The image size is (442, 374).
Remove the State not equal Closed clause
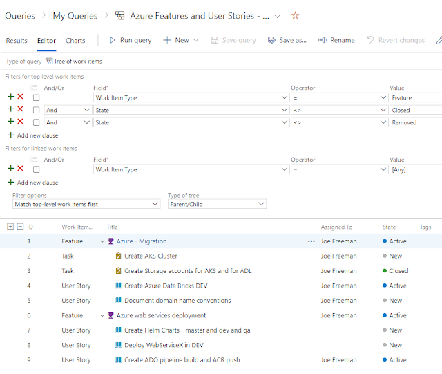(x=20, y=110)
